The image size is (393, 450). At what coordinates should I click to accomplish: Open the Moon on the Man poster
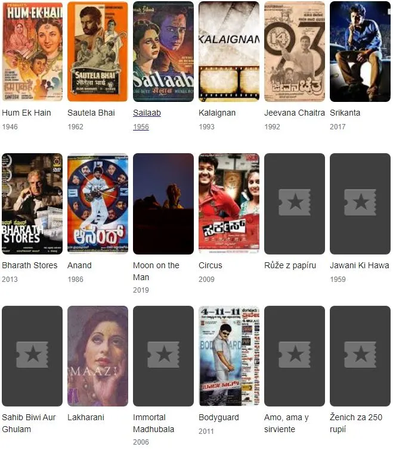click(163, 204)
